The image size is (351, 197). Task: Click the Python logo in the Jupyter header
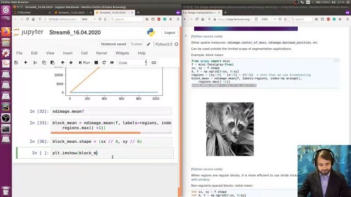[151, 32]
